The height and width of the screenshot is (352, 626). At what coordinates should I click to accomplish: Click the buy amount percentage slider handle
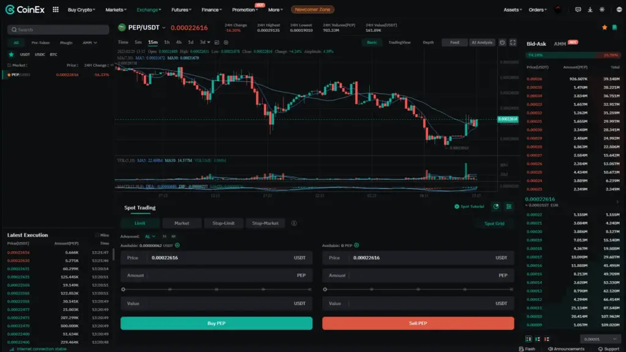123,289
